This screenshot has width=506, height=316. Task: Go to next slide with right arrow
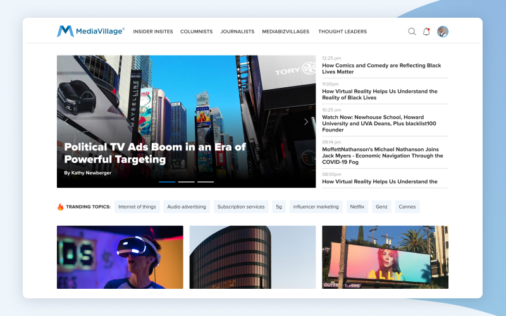(306, 121)
